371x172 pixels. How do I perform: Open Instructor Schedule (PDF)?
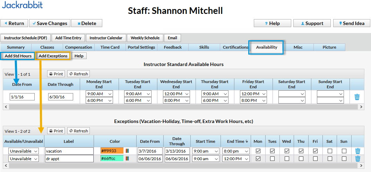(26, 38)
